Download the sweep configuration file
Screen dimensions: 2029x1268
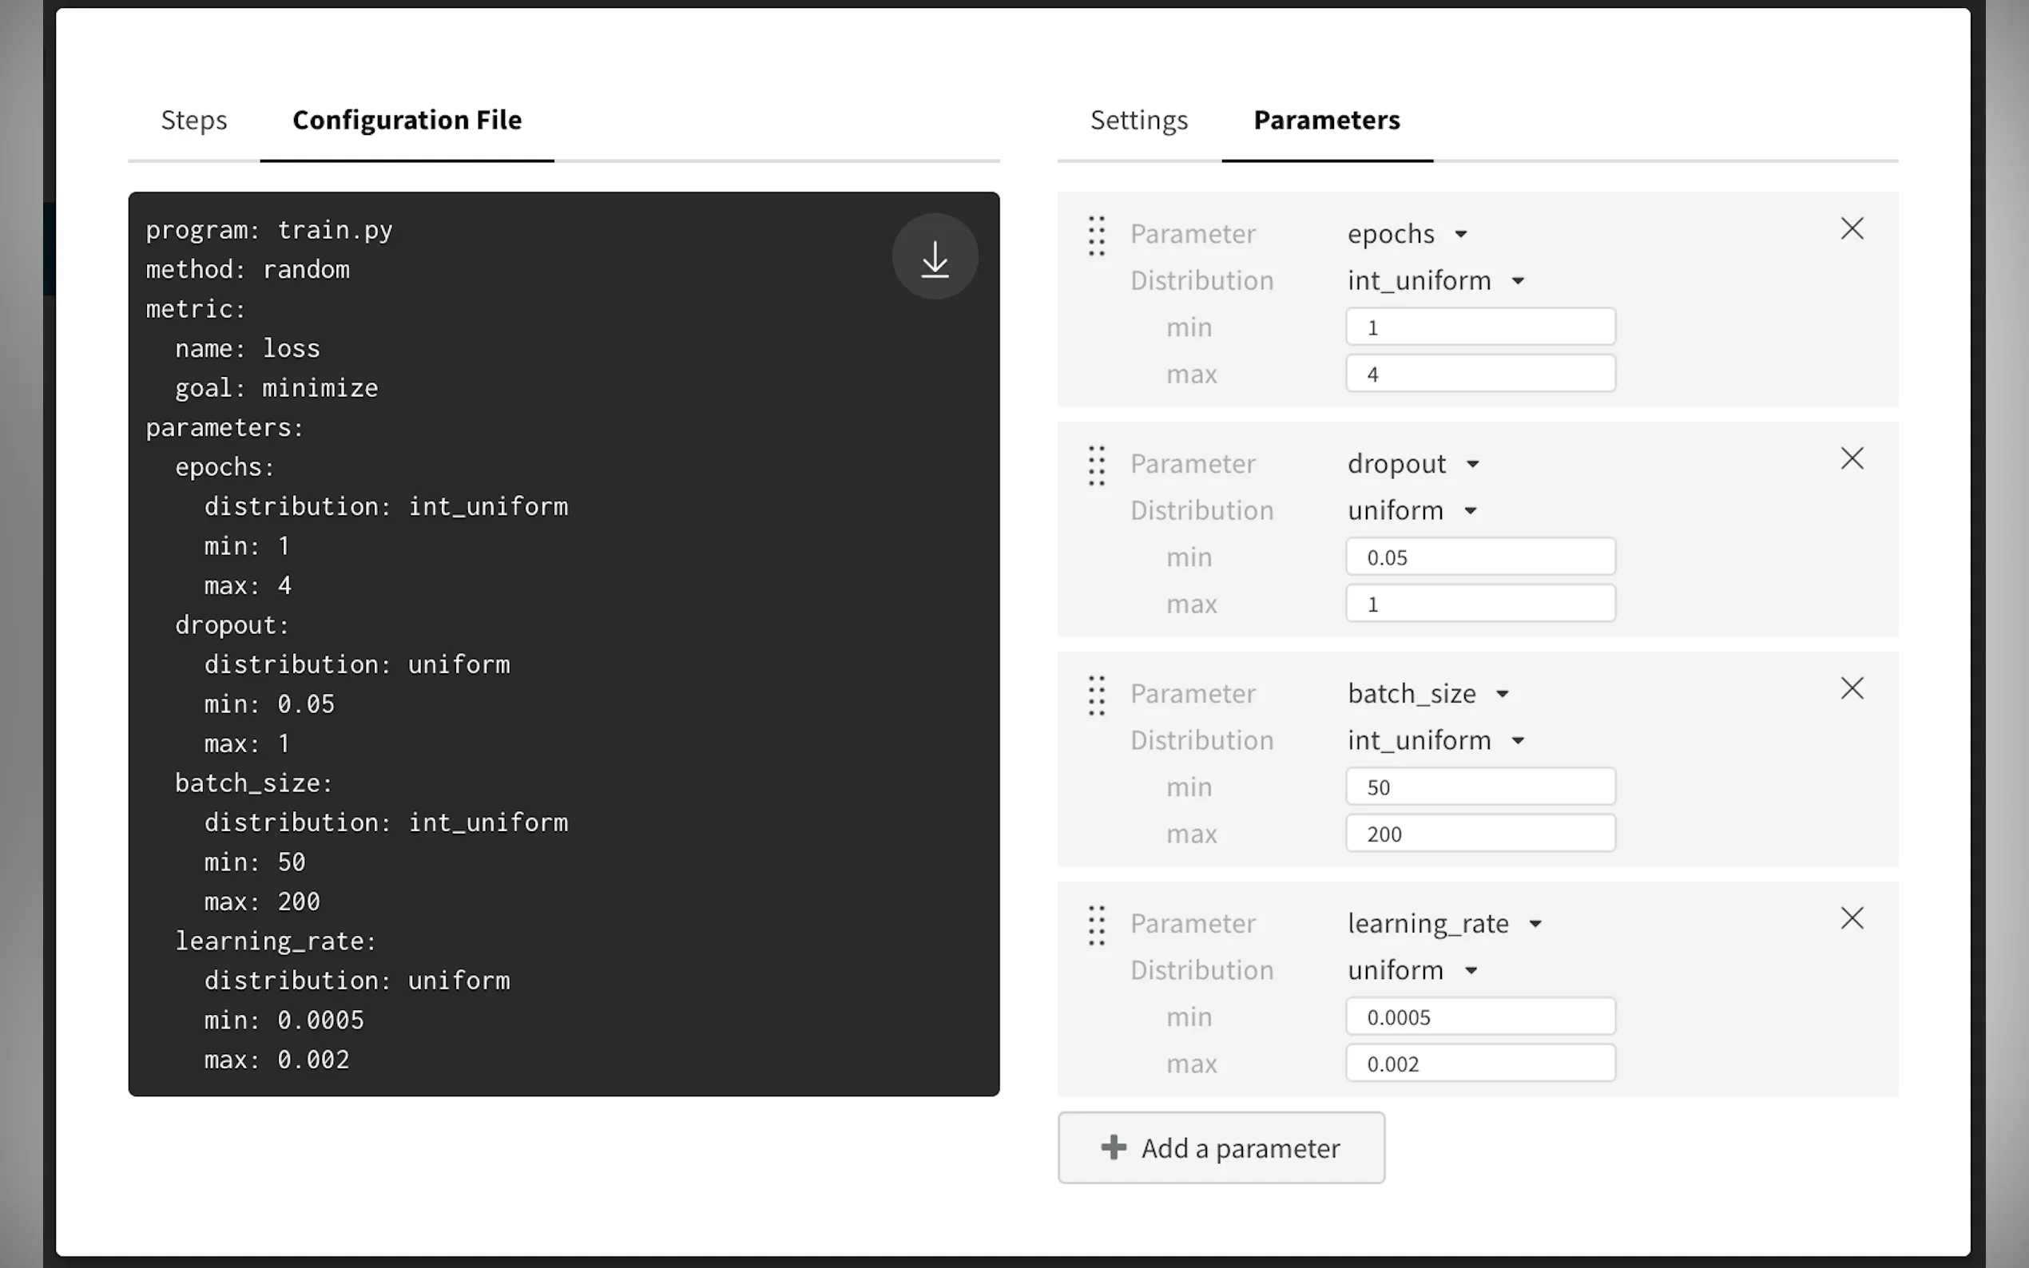(x=935, y=256)
